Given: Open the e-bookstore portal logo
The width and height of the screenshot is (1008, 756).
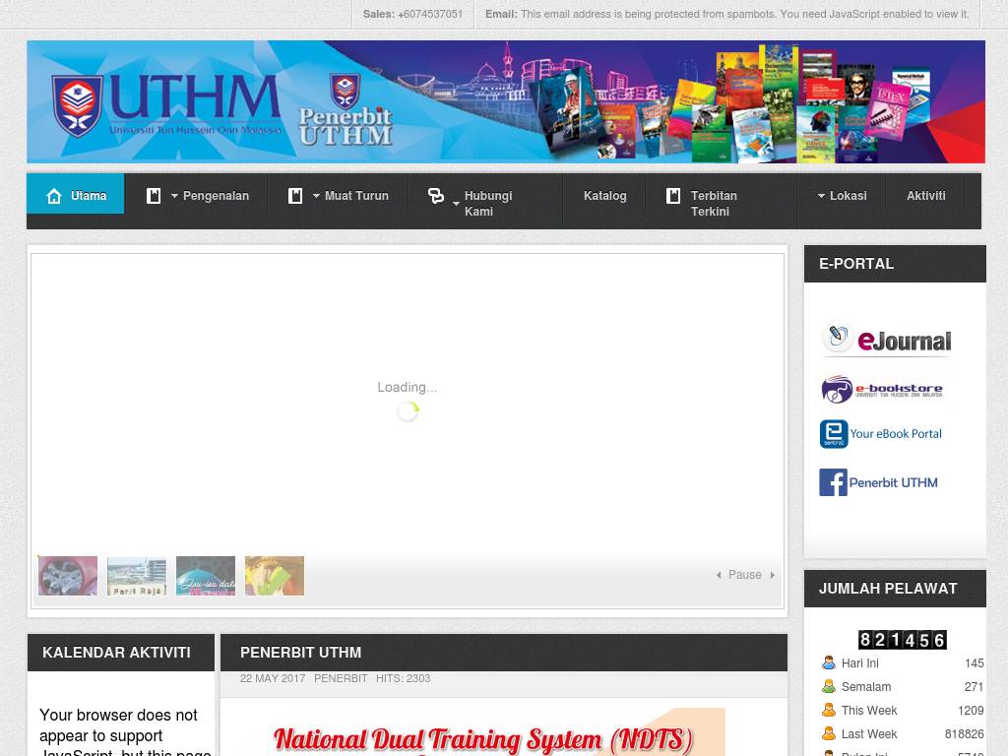Looking at the screenshot, I should pos(882,390).
